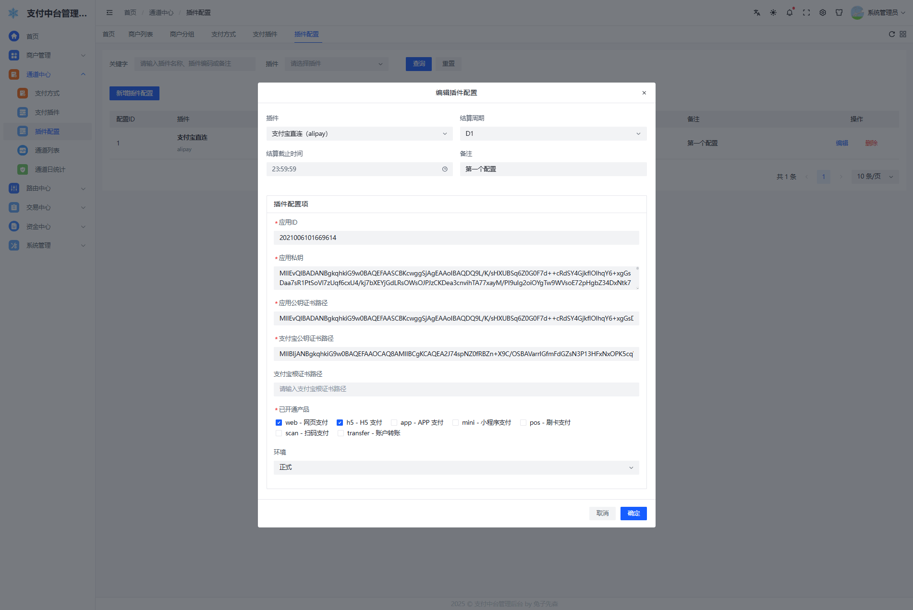The width and height of the screenshot is (913, 610).
Task: Check the scan - 扫码支付 option
Action: 279,433
